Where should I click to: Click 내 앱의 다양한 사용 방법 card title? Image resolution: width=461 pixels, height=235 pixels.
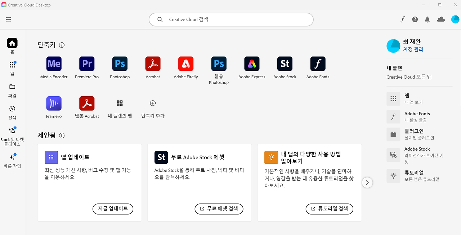pos(311,157)
